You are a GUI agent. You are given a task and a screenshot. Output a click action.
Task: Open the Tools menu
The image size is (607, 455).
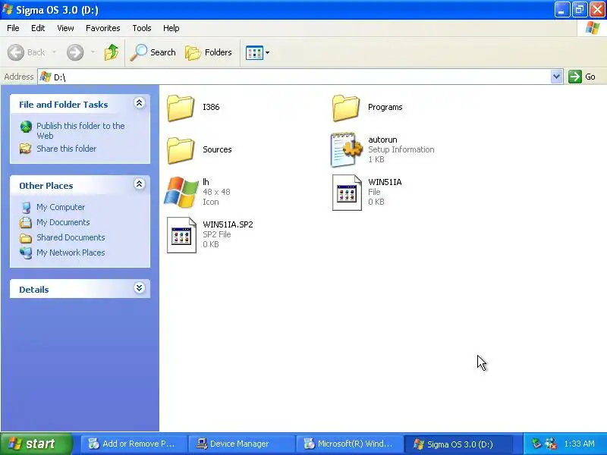coord(142,28)
